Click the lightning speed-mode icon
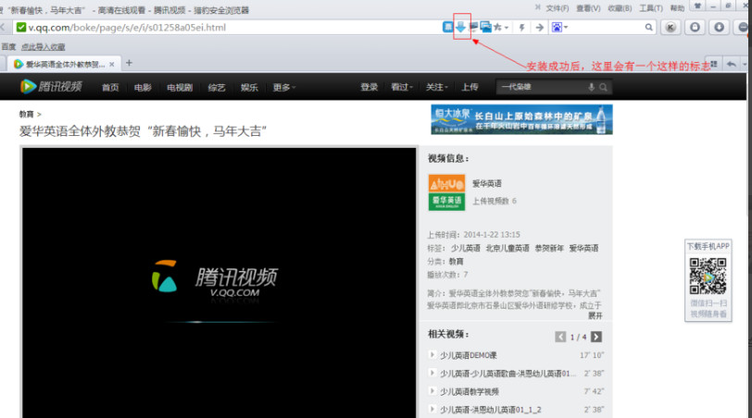 tap(522, 27)
